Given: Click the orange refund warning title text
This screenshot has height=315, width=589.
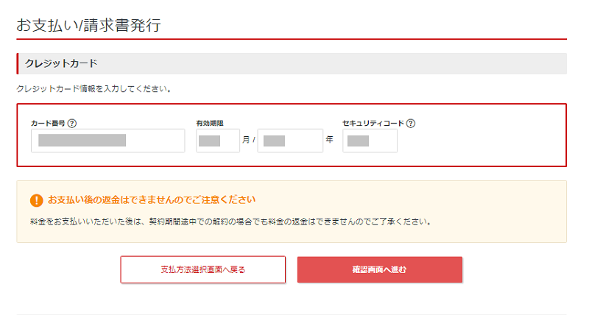Looking at the screenshot, I should (x=152, y=199).
